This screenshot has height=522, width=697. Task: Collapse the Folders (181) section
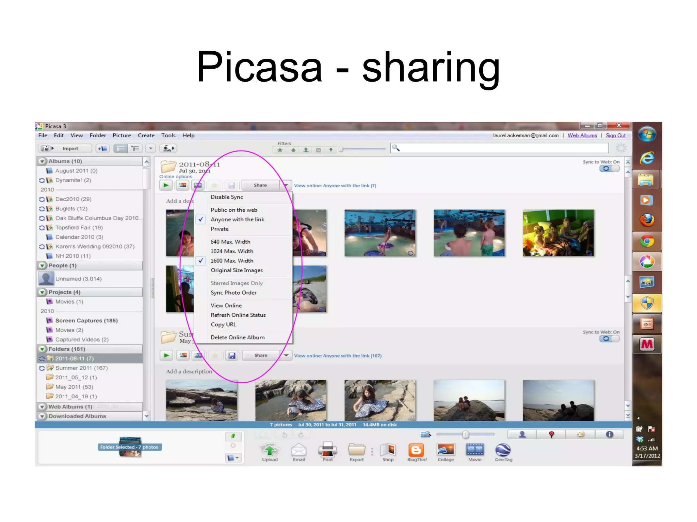[x=42, y=349]
